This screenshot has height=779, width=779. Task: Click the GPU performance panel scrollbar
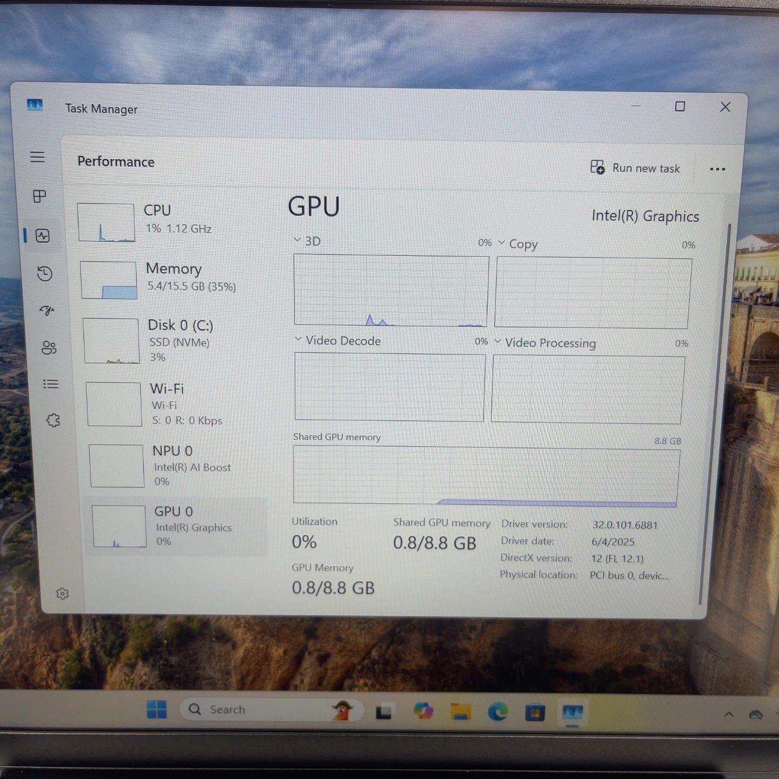[714, 414]
